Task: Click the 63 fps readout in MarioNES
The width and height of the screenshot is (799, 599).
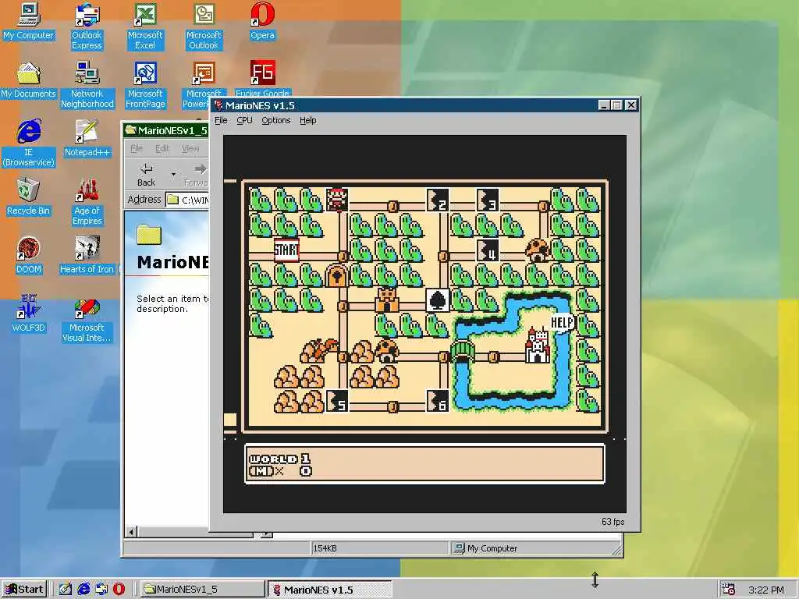Action: point(613,522)
